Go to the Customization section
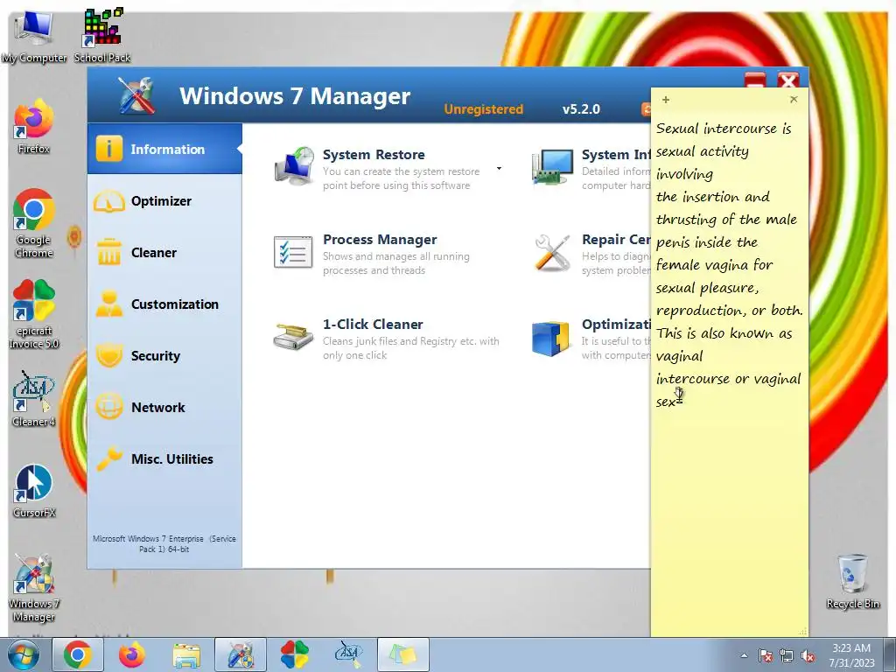This screenshot has height=672, width=896. [x=164, y=304]
